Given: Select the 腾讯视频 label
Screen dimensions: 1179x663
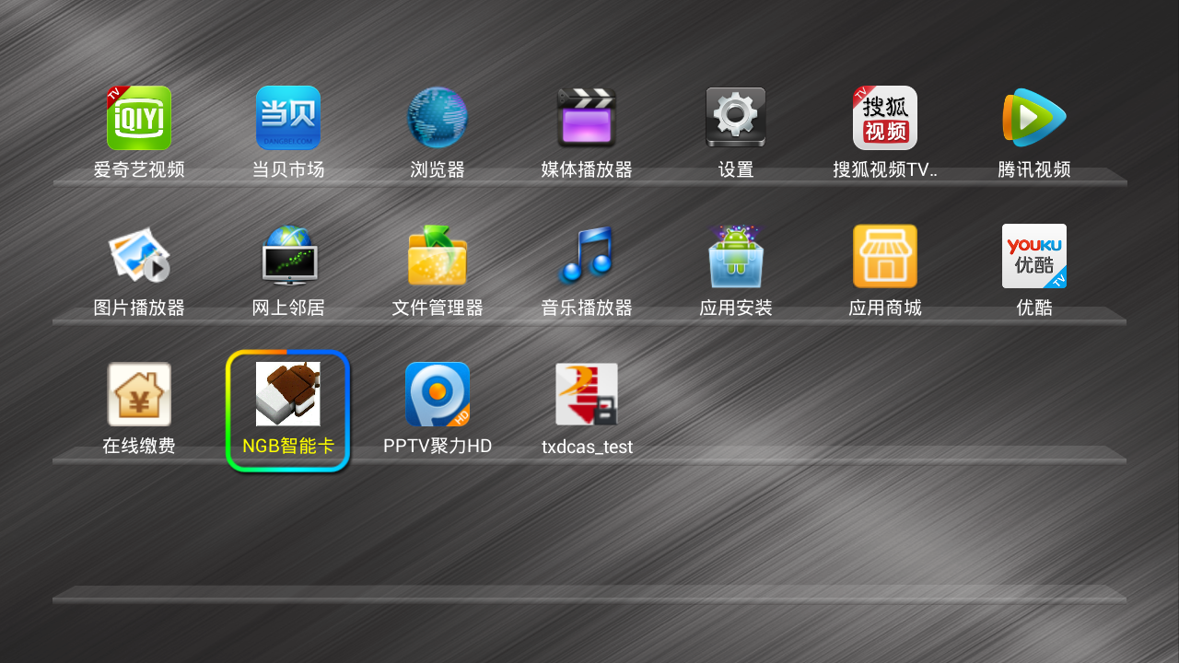Looking at the screenshot, I should (1034, 169).
